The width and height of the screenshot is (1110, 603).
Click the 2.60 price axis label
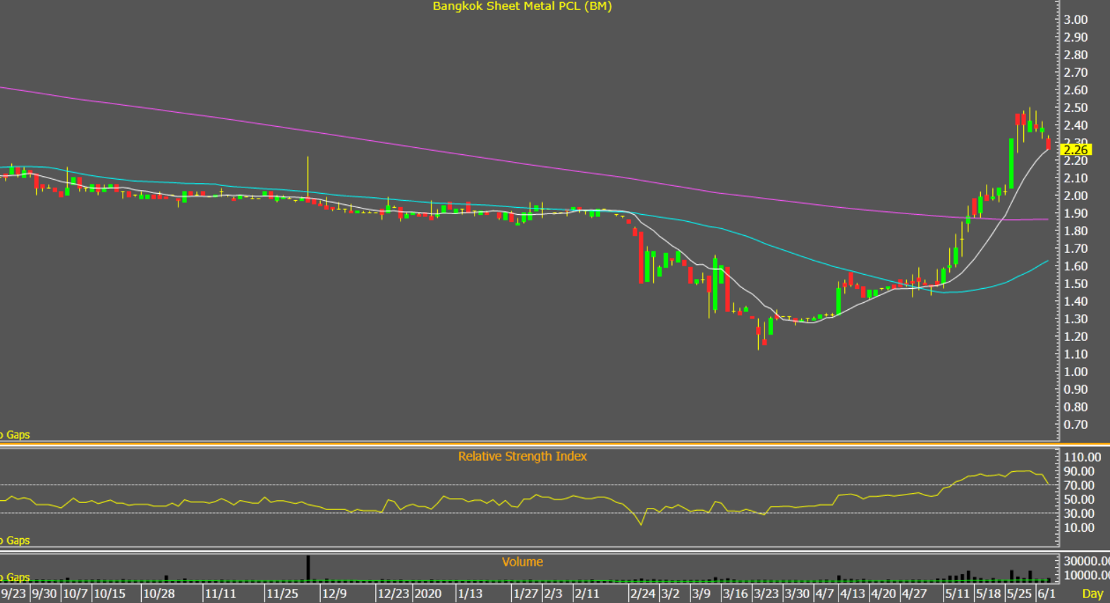1076,90
